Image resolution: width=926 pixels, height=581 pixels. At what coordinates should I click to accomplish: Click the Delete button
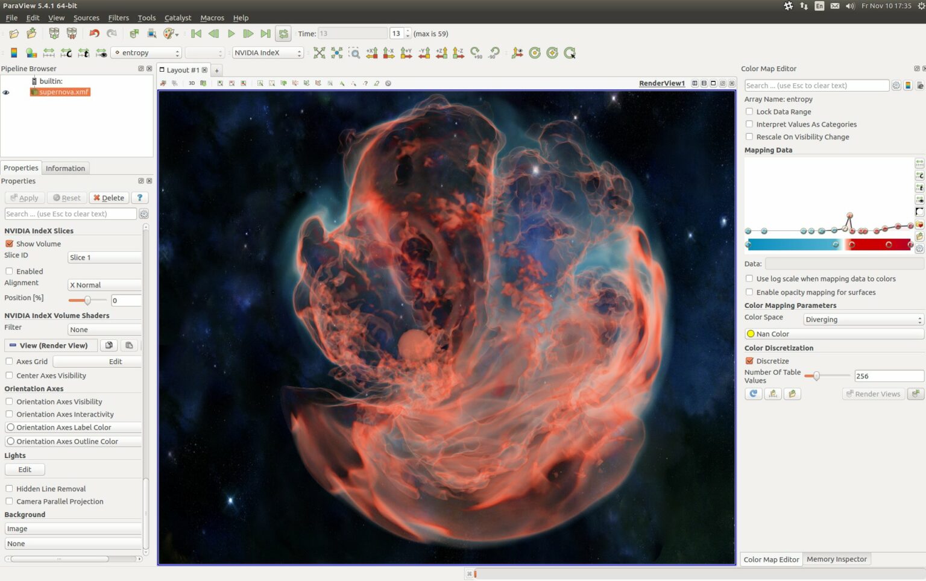(109, 198)
